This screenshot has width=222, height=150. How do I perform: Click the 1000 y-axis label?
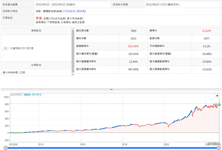[6, 97]
